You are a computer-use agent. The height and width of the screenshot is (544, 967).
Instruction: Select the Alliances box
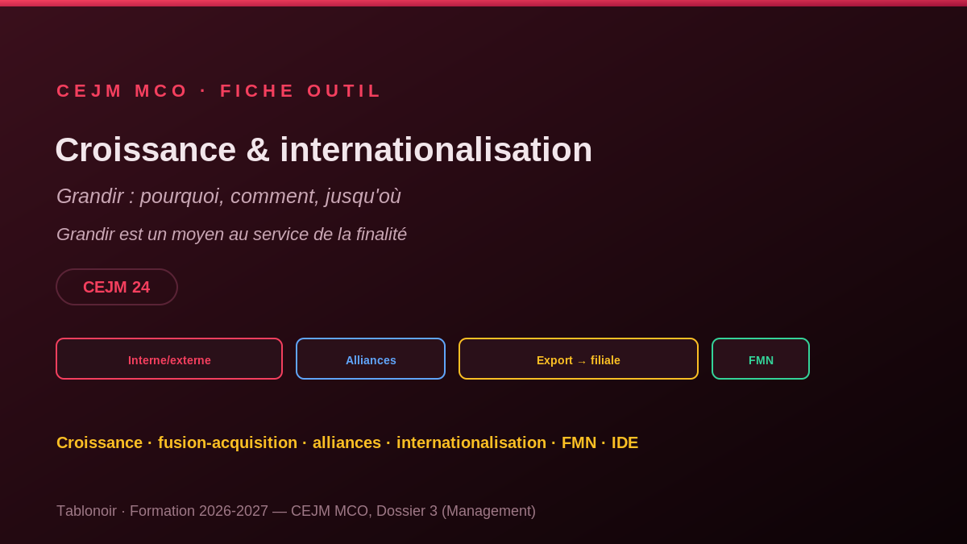[x=371, y=359]
